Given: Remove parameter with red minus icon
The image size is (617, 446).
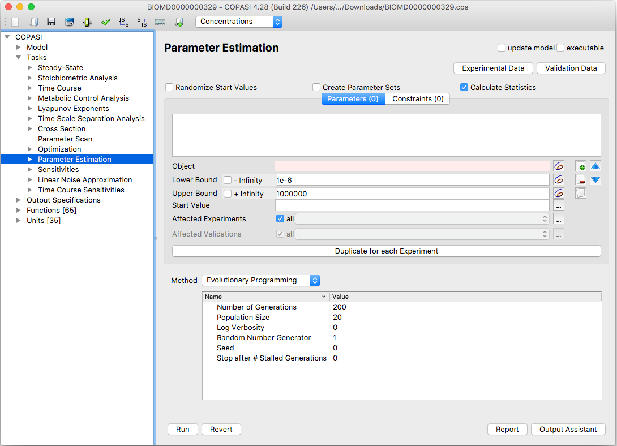Looking at the screenshot, I should point(581,180).
